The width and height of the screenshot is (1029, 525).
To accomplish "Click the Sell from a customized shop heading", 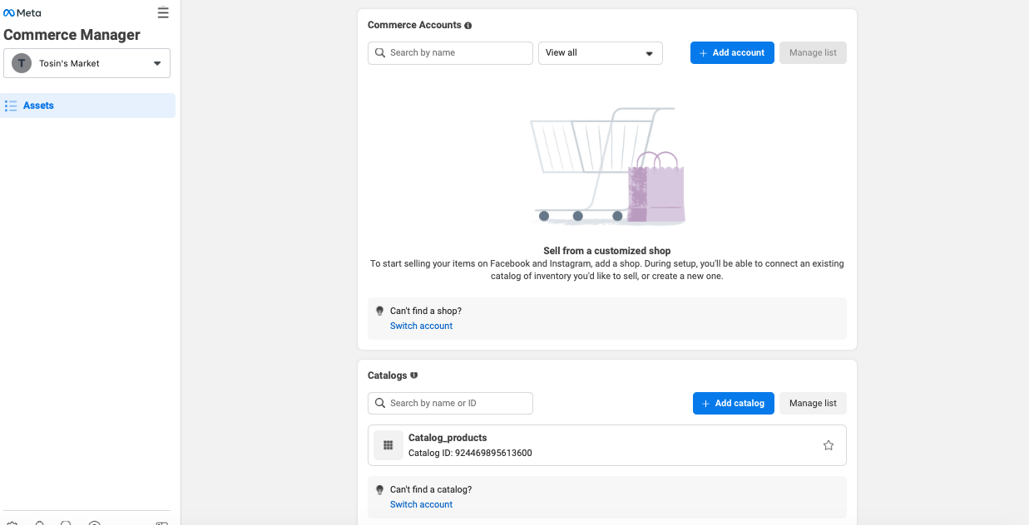I will tap(607, 251).
